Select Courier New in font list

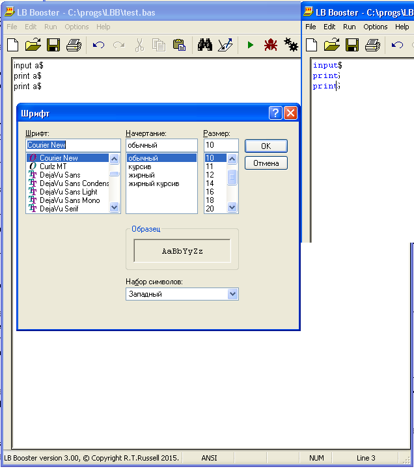point(68,157)
